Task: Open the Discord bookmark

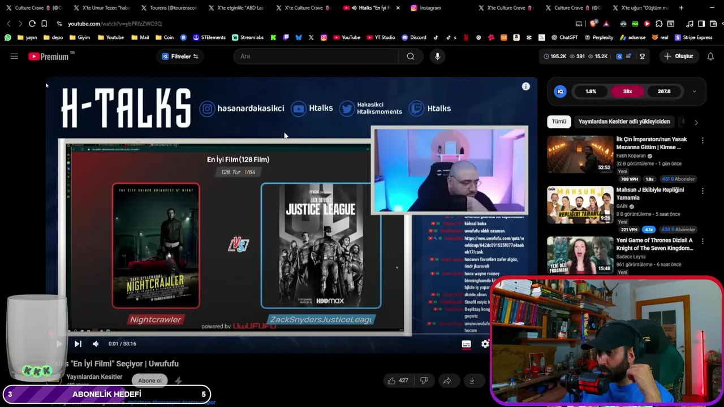Action: 414,37
